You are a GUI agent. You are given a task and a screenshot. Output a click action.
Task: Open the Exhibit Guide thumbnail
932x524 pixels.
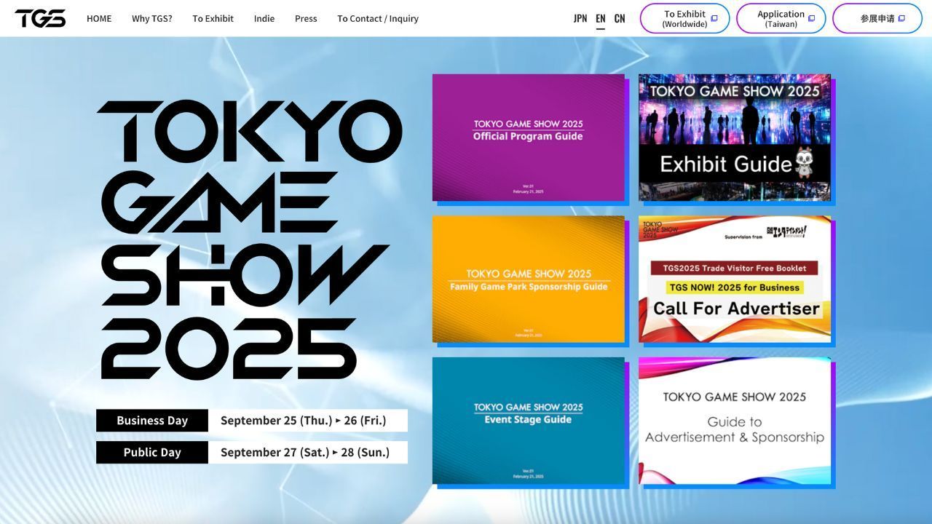coord(735,138)
